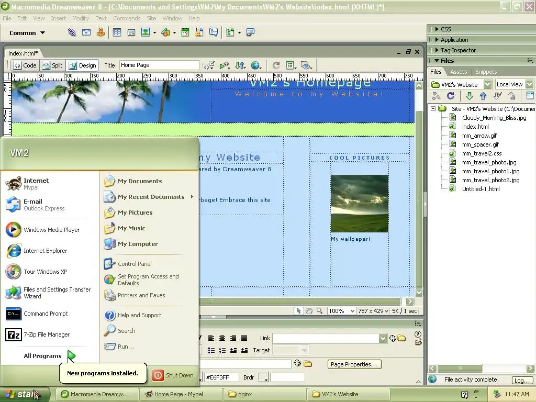Open All Programs in Start menu
The width and height of the screenshot is (536, 402).
(49, 356)
